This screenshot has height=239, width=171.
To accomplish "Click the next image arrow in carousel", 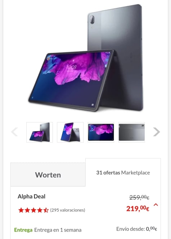I will 156,132.
